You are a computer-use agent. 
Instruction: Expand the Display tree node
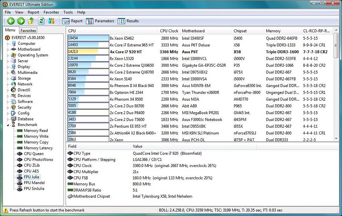(8, 67)
